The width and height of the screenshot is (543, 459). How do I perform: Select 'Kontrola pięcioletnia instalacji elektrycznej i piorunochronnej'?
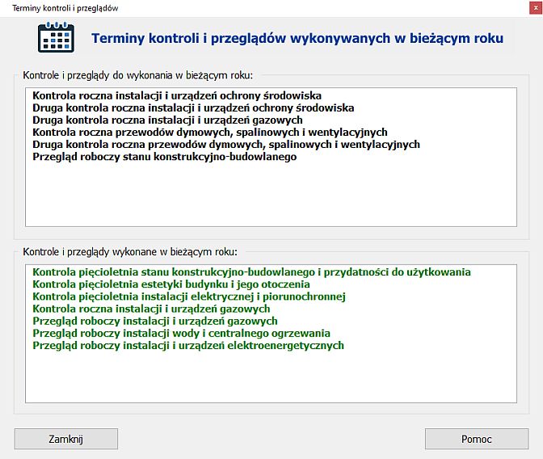189,297
